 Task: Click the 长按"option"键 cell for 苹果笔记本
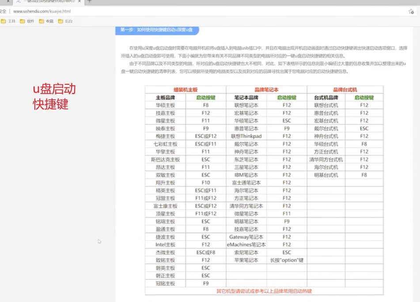tap(287, 260)
